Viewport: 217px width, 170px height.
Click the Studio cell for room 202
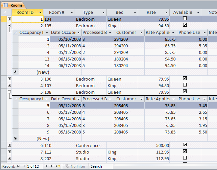(x=90, y=158)
